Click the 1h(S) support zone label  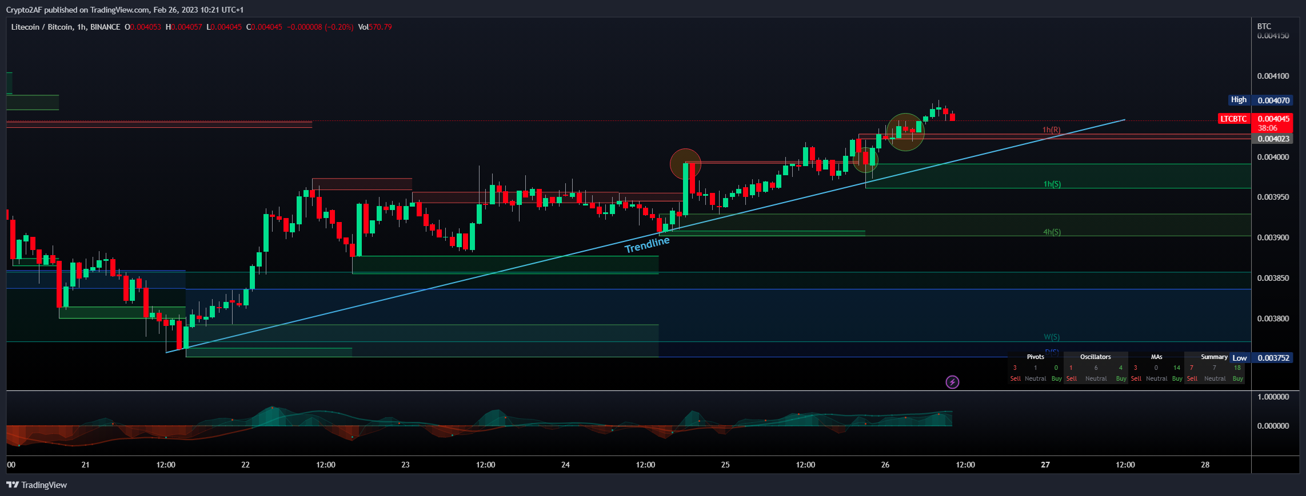[x=1052, y=184]
